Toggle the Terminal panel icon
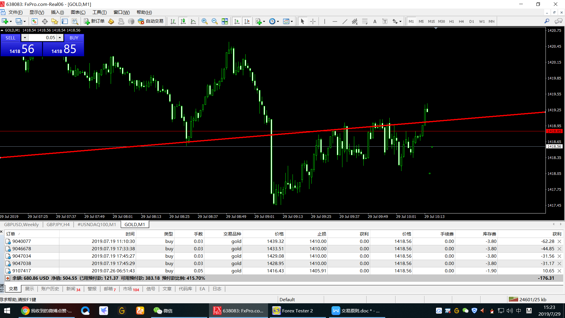 65,21
